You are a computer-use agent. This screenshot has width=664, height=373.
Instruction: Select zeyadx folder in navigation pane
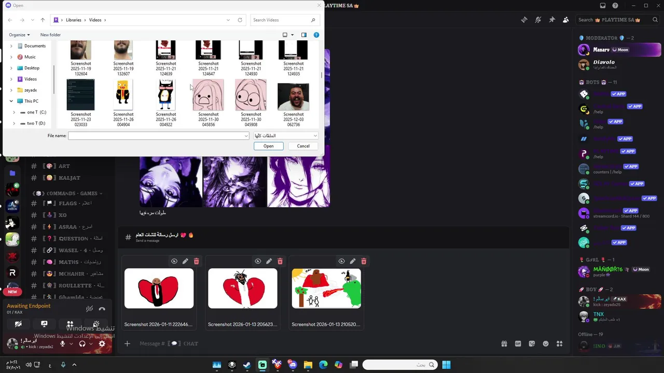click(x=31, y=90)
